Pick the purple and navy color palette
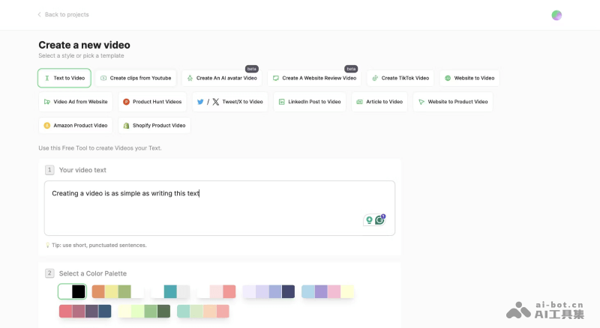The height and width of the screenshot is (328, 600). pyautogui.click(x=268, y=291)
